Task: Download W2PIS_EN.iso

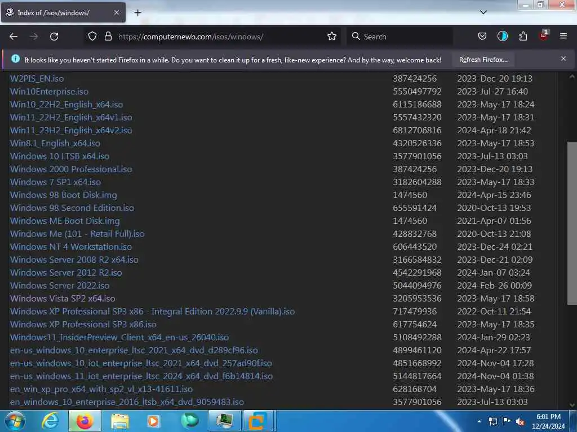Action: tap(37, 79)
